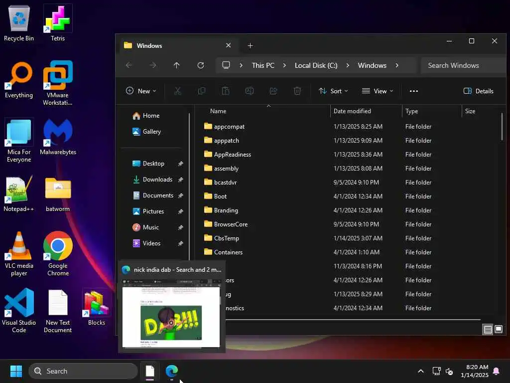This screenshot has width=510, height=383.
Task: Open Documents quick access folder
Action: [x=157, y=195]
